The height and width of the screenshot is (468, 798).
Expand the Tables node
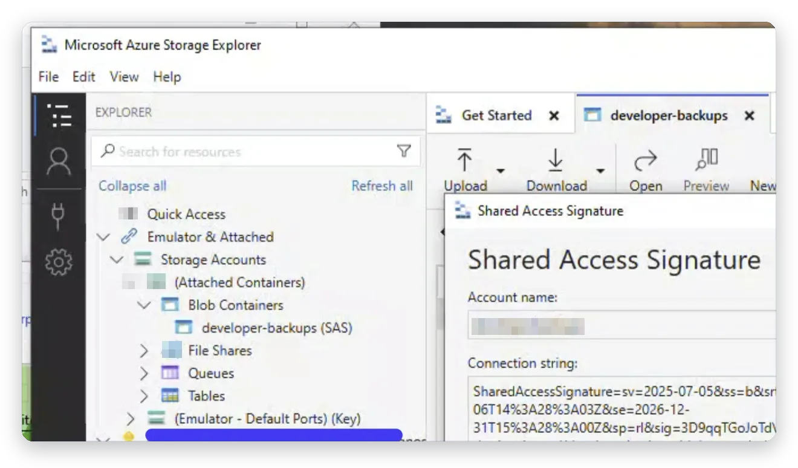(144, 396)
